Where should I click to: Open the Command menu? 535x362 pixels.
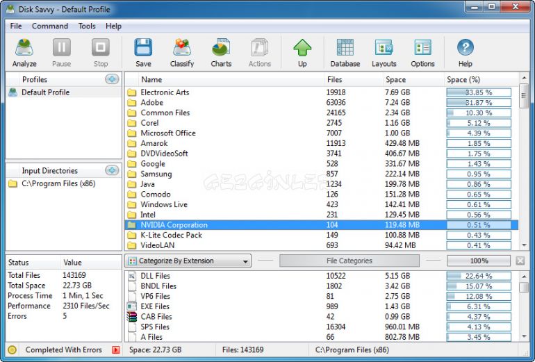pyautogui.click(x=50, y=26)
